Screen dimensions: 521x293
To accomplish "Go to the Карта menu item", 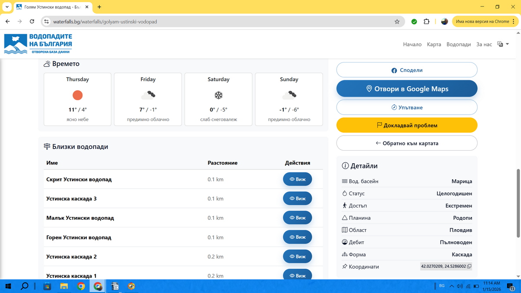I will pyautogui.click(x=434, y=44).
